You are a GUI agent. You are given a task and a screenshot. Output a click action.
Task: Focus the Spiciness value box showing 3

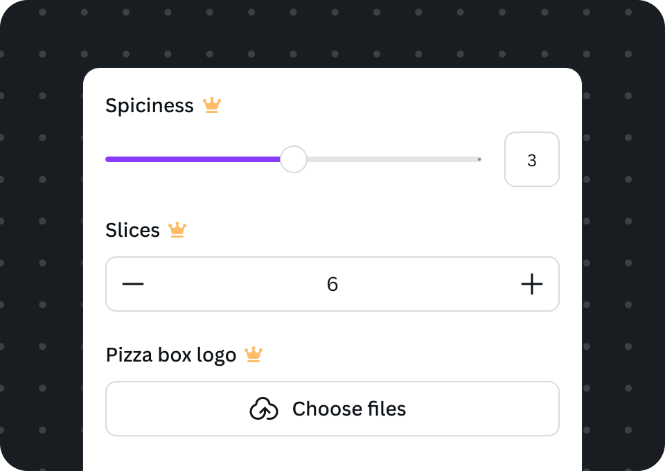(532, 159)
